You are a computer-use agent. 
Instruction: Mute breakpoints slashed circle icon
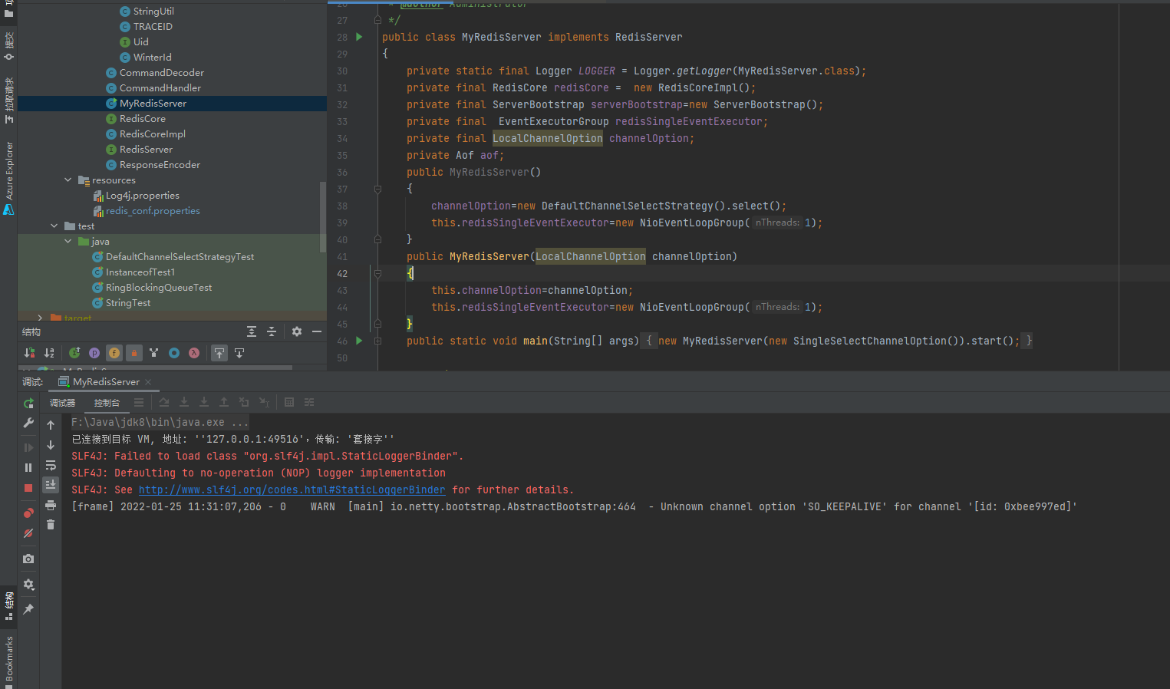coord(28,533)
